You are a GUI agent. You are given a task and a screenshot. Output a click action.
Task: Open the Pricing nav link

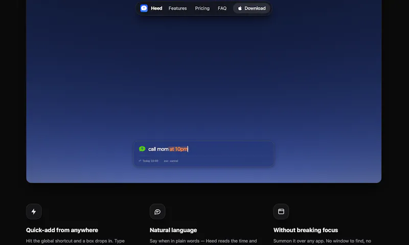click(202, 8)
